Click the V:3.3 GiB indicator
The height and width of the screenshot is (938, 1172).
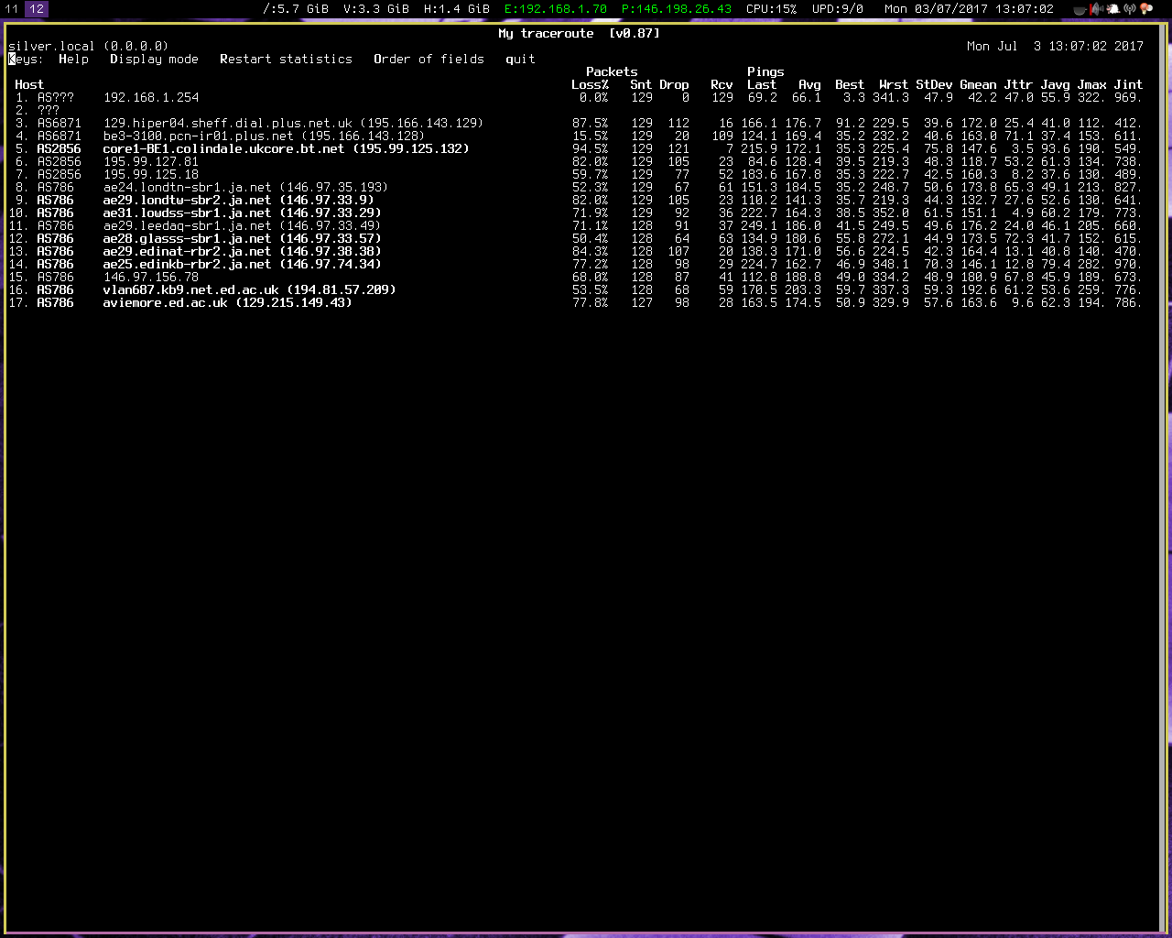pos(376,9)
